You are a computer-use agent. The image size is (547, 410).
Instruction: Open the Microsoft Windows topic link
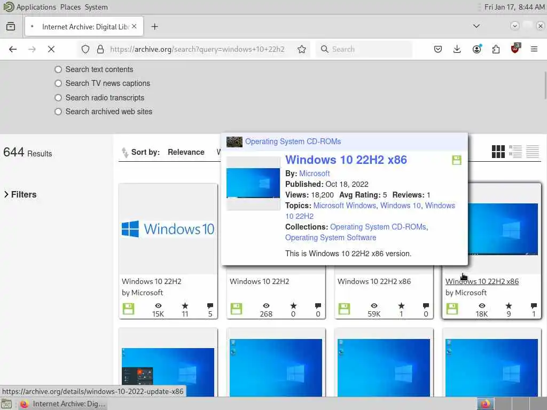(x=345, y=206)
